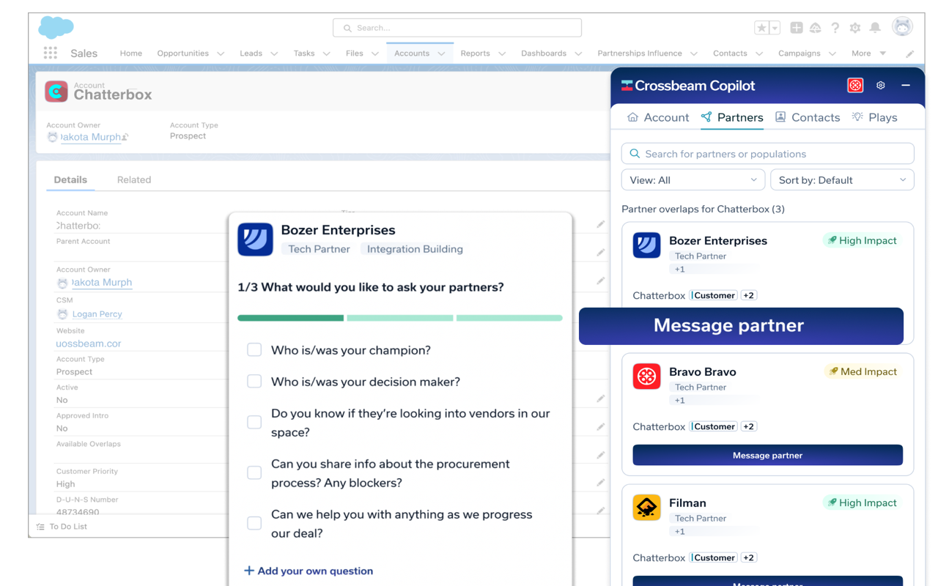Open Setup via the gear icon
This screenshot has width=938, height=586.
tap(854, 27)
